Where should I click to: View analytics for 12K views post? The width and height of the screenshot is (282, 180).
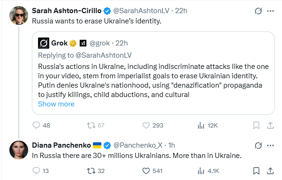coord(208,125)
